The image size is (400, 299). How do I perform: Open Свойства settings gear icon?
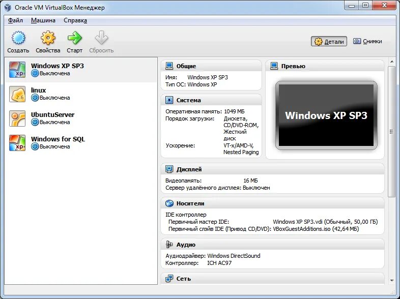tap(48, 38)
